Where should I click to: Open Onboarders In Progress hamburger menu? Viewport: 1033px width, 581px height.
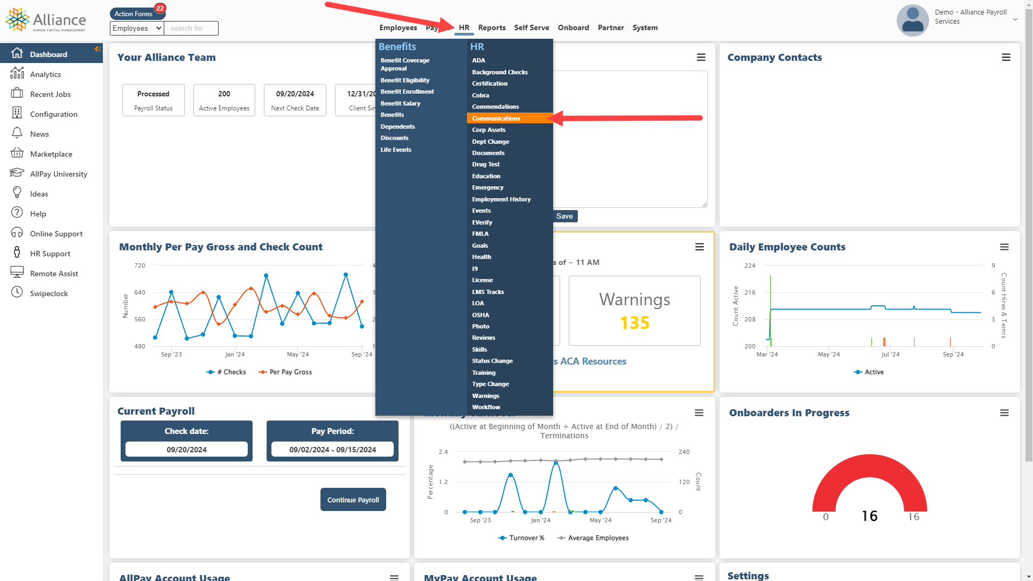coord(1004,413)
